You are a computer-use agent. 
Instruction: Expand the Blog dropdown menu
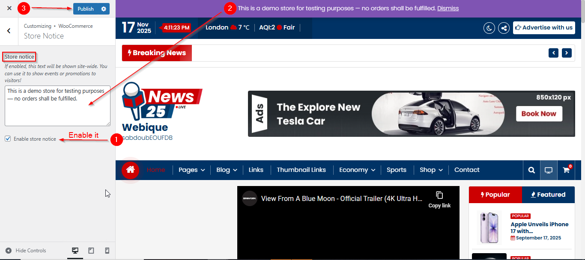tap(227, 170)
